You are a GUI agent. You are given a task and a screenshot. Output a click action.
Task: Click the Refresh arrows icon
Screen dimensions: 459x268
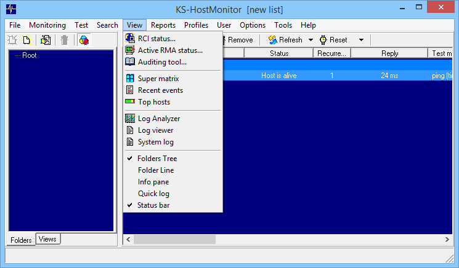[x=273, y=40]
